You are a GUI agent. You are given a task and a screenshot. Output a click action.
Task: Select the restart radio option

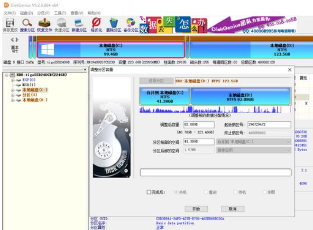coord(206,192)
